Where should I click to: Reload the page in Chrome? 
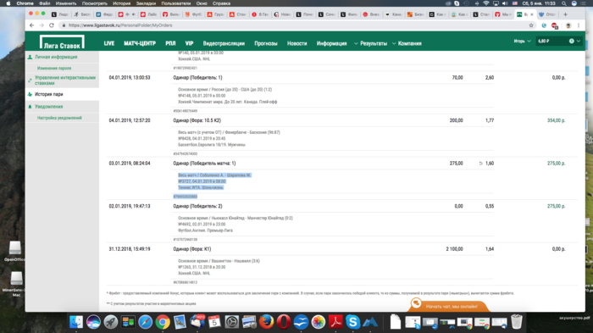[52, 25]
